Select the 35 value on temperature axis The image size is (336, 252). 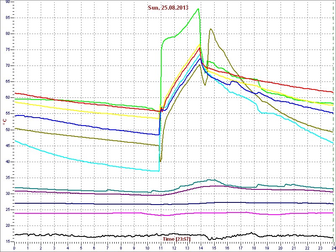[x=8, y=178]
